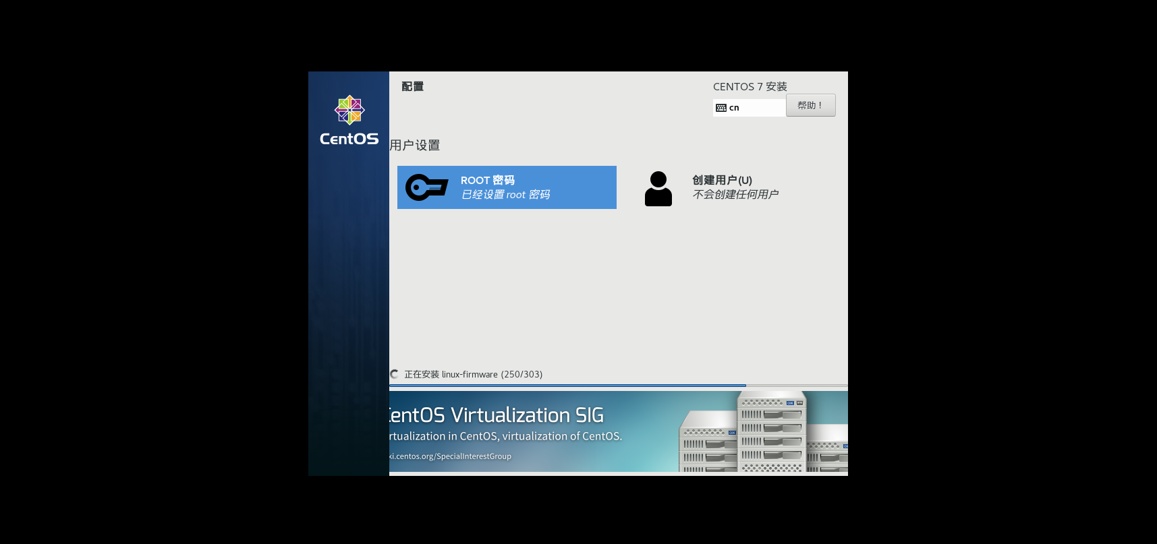Viewport: 1157px width, 544px height.
Task: Open the ROOT 密码 settings tile
Action: 507,187
